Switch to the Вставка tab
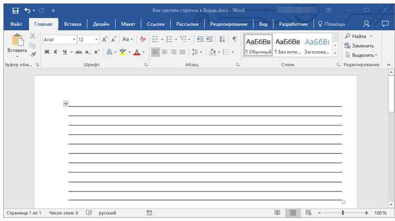Screen dimensions: 395x221 73,24
